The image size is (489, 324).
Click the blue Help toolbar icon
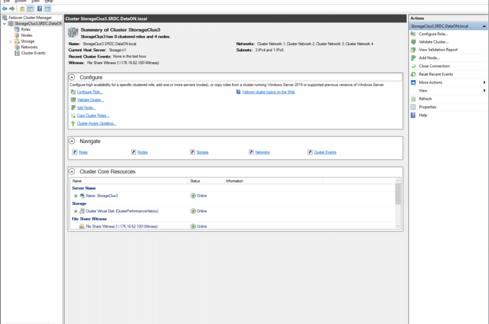click(39, 9)
